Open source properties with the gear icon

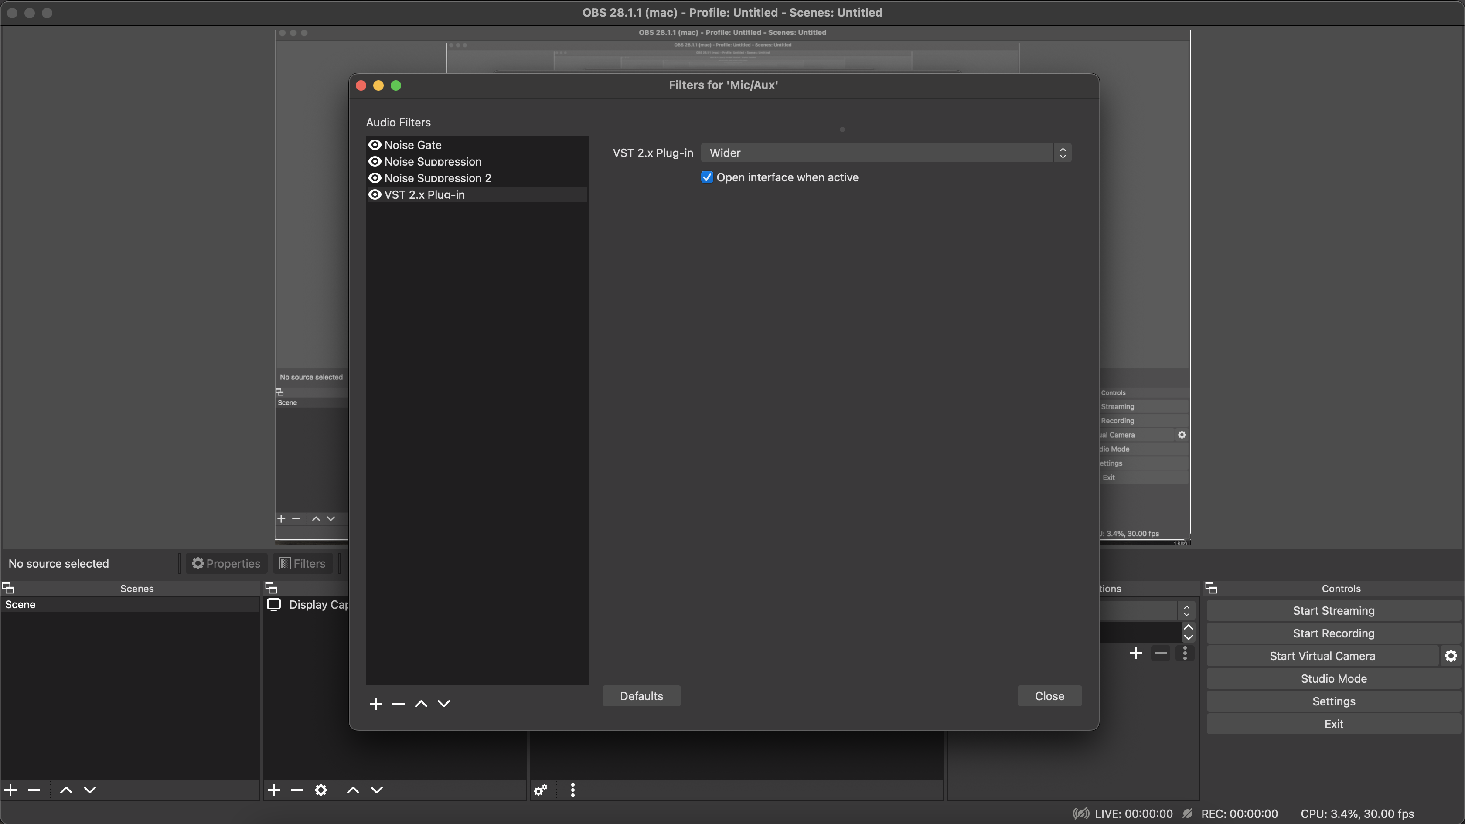point(321,790)
